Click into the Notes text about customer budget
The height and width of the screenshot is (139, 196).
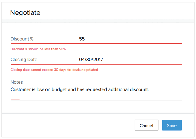[x=80, y=89]
